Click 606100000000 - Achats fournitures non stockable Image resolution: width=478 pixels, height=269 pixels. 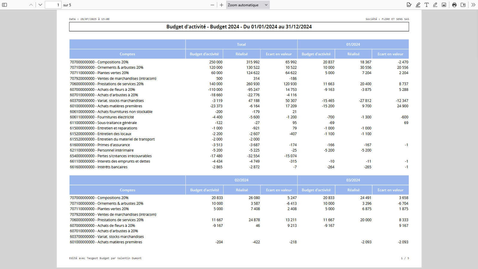(111, 112)
